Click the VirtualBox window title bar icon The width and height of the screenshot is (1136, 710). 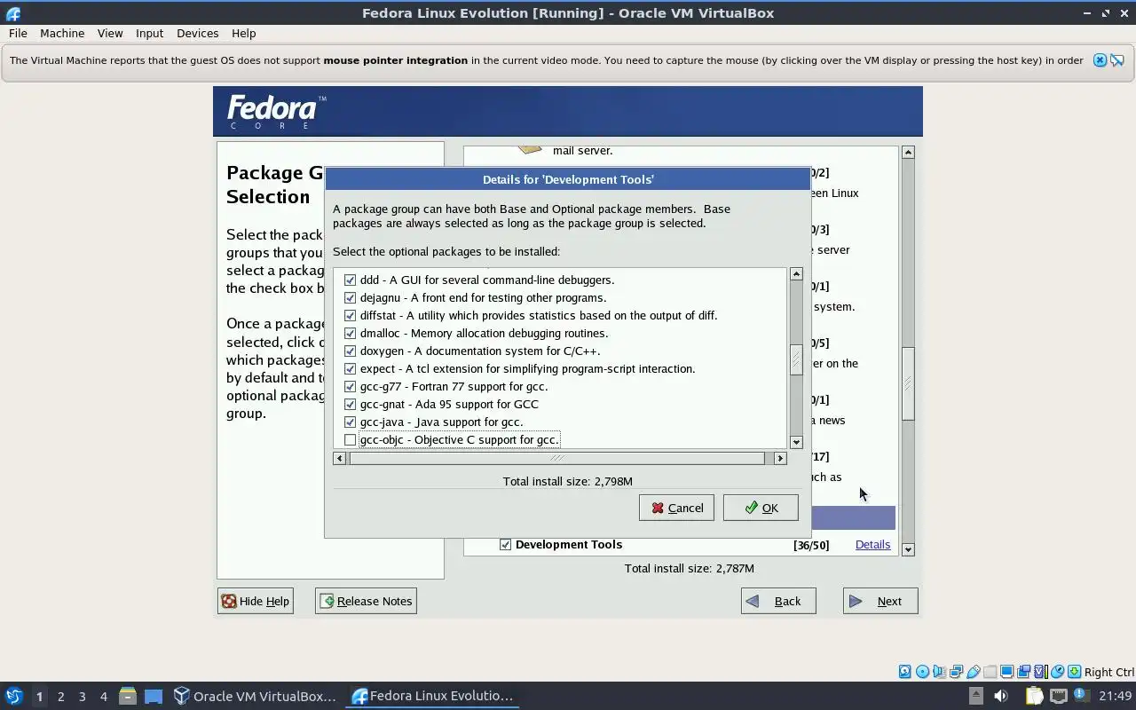click(12, 13)
